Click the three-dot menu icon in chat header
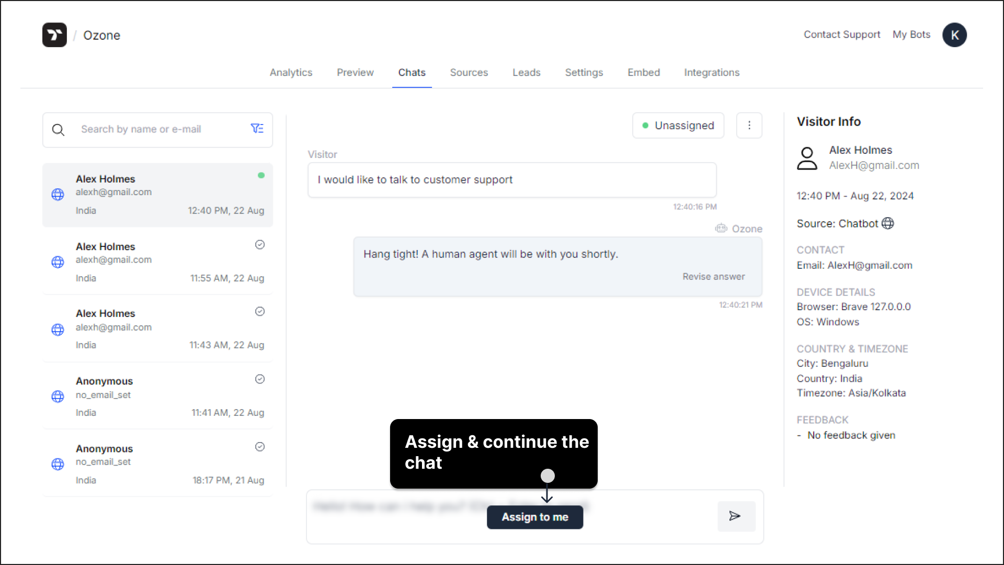The image size is (1004, 565). pyautogui.click(x=749, y=125)
